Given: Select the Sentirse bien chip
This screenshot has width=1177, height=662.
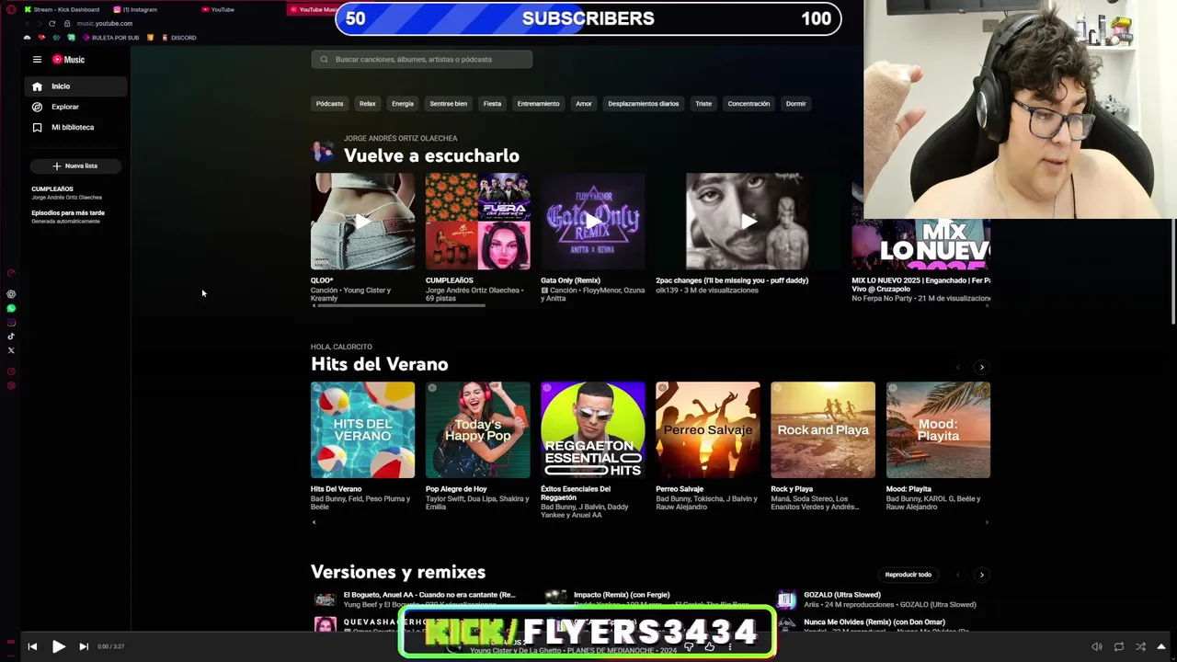Looking at the screenshot, I should coord(449,104).
